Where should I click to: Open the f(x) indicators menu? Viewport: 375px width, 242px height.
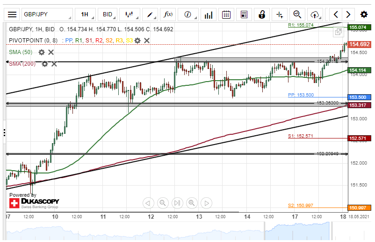pos(168,14)
